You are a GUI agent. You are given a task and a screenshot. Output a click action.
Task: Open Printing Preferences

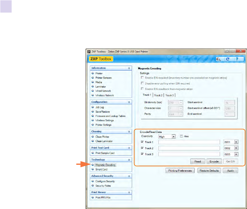(180, 171)
